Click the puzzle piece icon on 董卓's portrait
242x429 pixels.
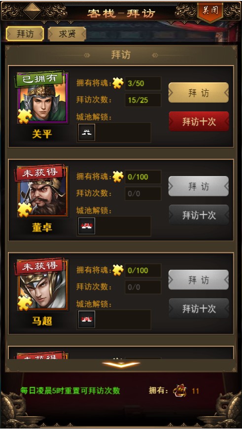[25, 210]
